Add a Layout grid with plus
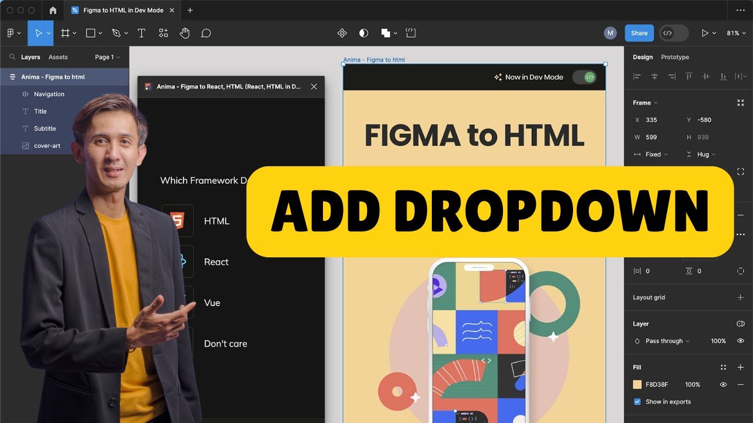Image resolution: width=753 pixels, height=423 pixels. tap(741, 297)
